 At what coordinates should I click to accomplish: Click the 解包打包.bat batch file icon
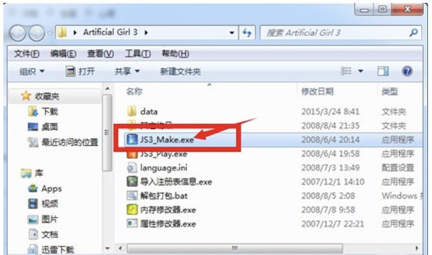[132, 196]
